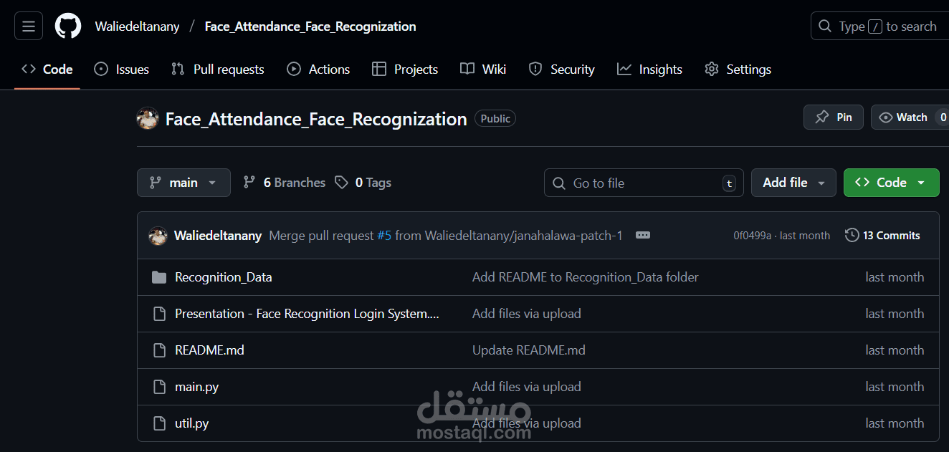The width and height of the screenshot is (949, 452).
Task: Switch to the Actions tab
Action: point(318,69)
